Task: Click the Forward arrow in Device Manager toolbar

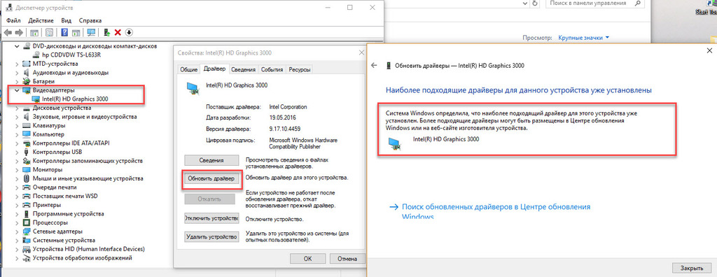Action: (x=19, y=32)
